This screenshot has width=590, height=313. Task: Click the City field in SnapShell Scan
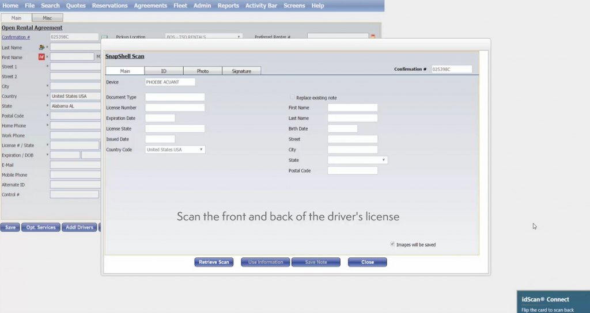click(353, 150)
